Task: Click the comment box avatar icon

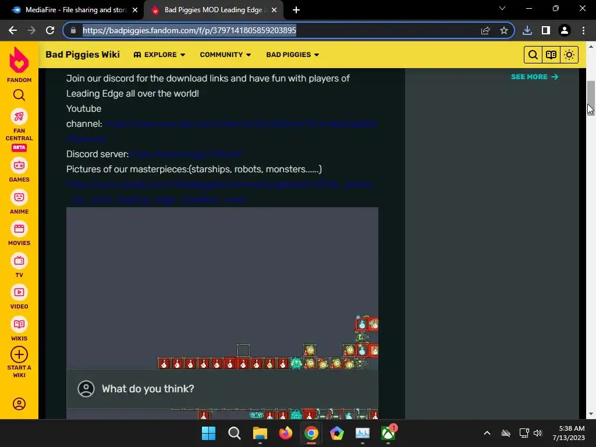Action: pyautogui.click(x=86, y=389)
